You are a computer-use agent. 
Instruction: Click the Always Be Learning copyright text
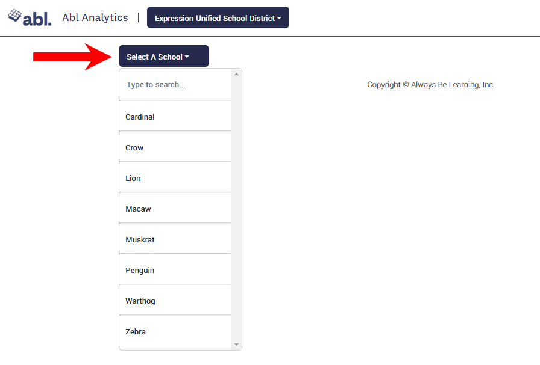coord(430,85)
